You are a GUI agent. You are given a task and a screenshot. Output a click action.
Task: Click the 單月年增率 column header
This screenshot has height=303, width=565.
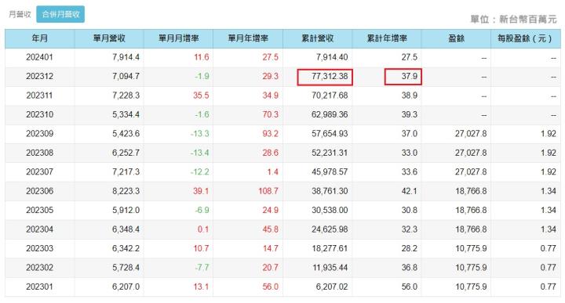(248, 38)
